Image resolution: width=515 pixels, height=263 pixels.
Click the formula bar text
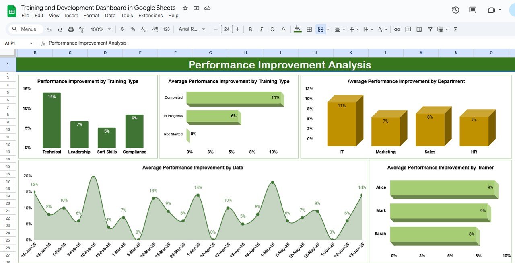pos(88,43)
